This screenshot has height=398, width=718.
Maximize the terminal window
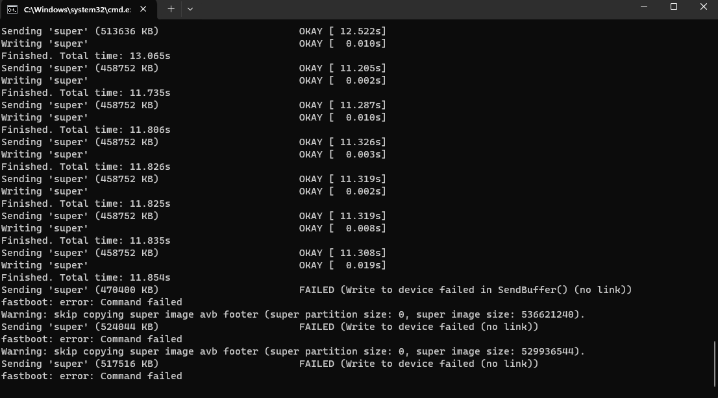pos(674,7)
